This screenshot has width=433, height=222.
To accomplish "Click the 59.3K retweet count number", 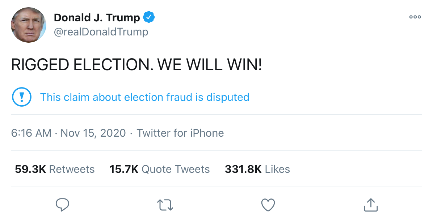I will point(30,169).
